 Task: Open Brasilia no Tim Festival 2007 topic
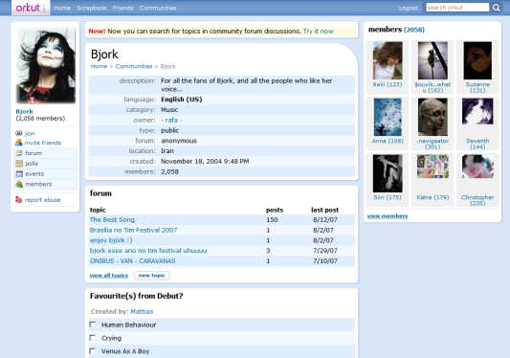pyautogui.click(x=133, y=230)
